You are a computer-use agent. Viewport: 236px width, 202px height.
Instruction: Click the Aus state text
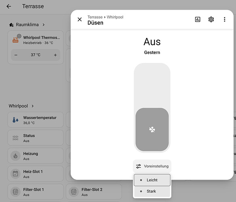coord(152,42)
